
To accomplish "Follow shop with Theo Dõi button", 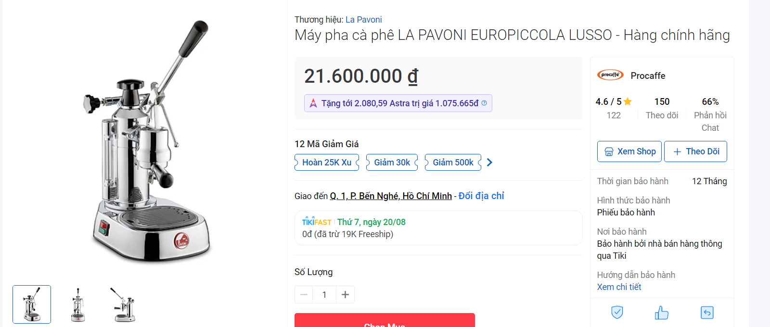I will (x=695, y=151).
